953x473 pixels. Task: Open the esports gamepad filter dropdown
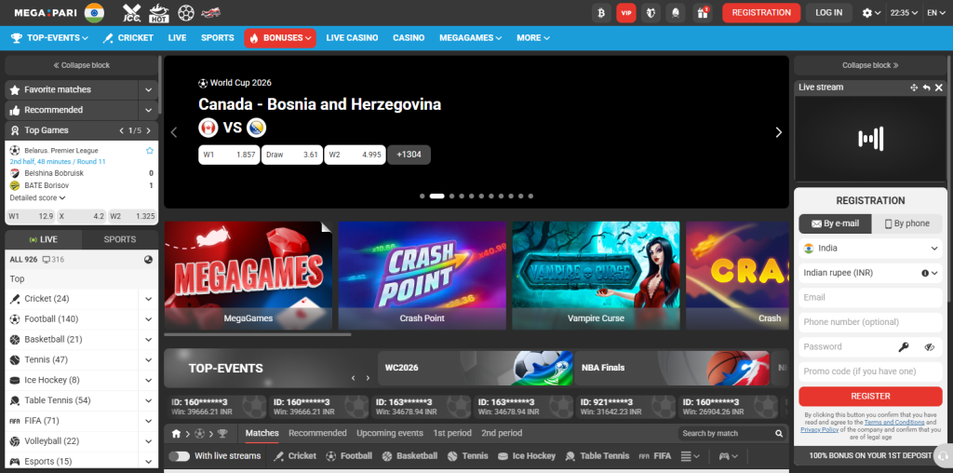tap(728, 456)
